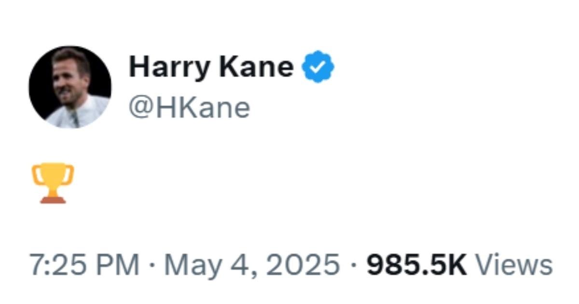Click the trophy cup's left handle
The height and width of the screenshot is (304, 579).
tap(35, 175)
